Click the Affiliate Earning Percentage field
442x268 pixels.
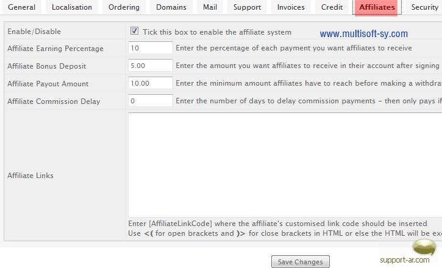[x=151, y=48]
